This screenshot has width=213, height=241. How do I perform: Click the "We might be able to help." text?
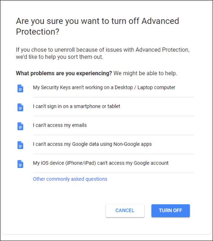145,73
